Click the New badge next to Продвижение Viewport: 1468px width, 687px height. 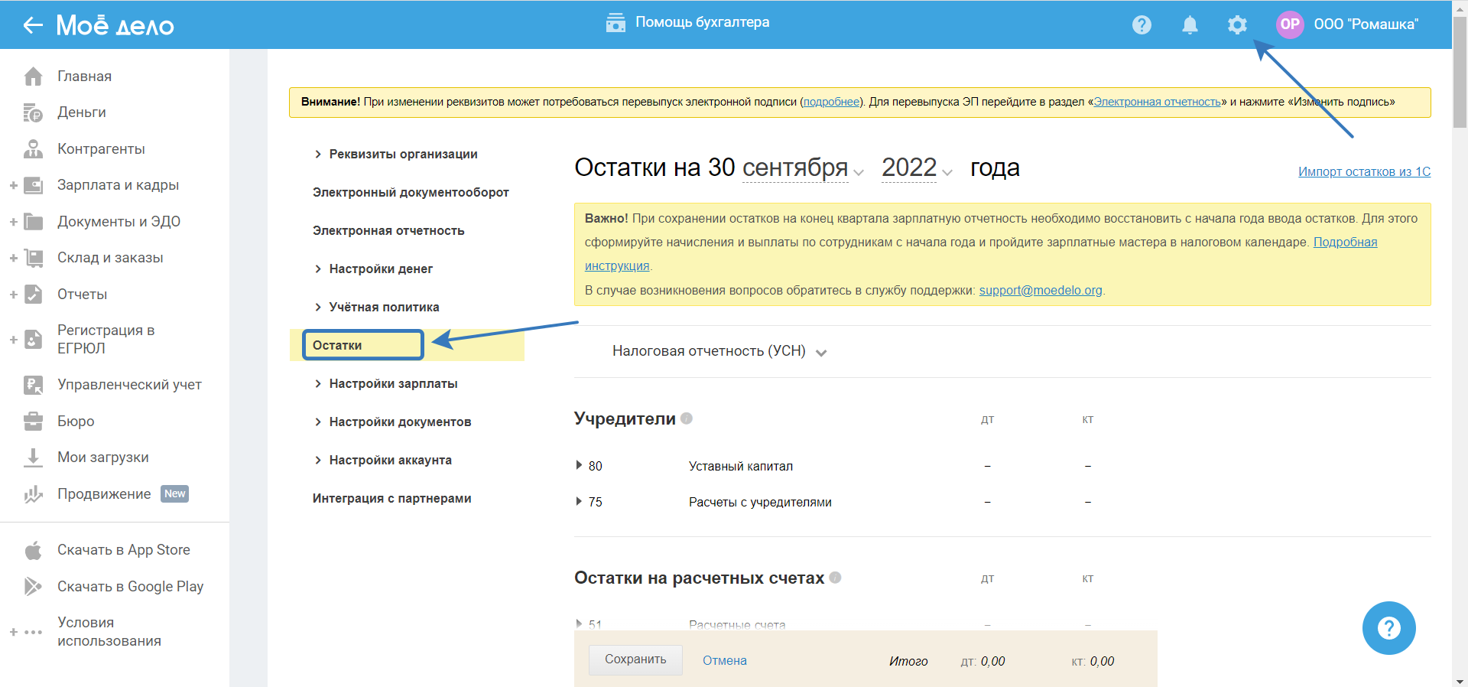pos(175,494)
